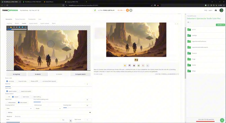Stop the machine with the gray stop button
226x123 pixels.
tap(131, 10)
